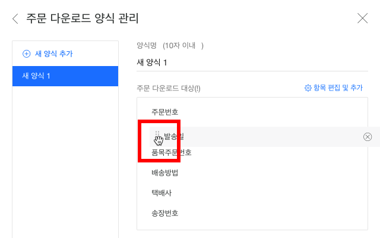Remove 발송일 with the circled X icon
The height and width of the screenshot is (238, 380).
(368, 137)
